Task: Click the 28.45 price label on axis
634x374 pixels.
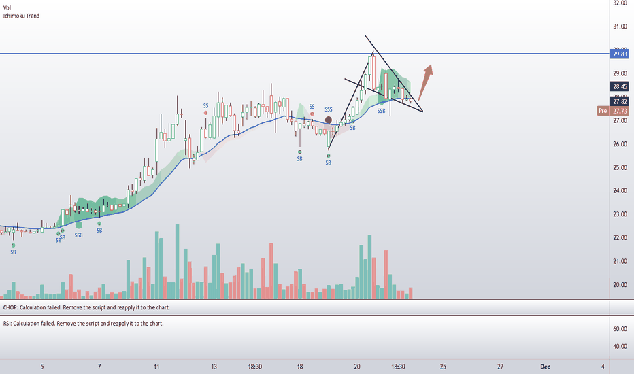Action: (x=620, y=86)
